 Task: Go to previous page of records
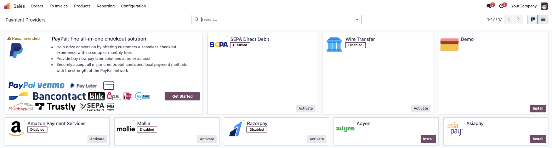(x=509, y=20)
